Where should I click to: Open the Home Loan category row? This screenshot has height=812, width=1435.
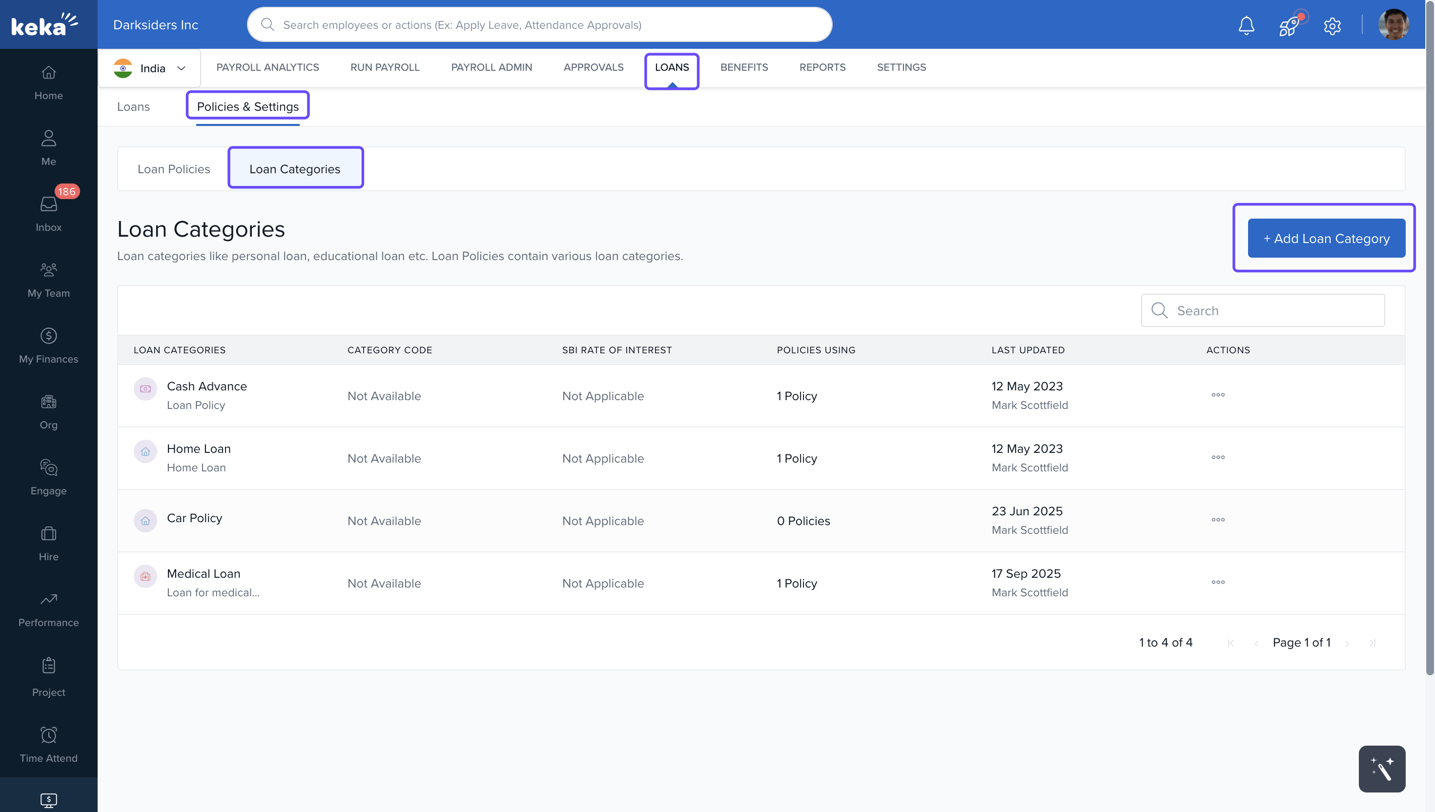pyautogui.click(x=199, y=449)
